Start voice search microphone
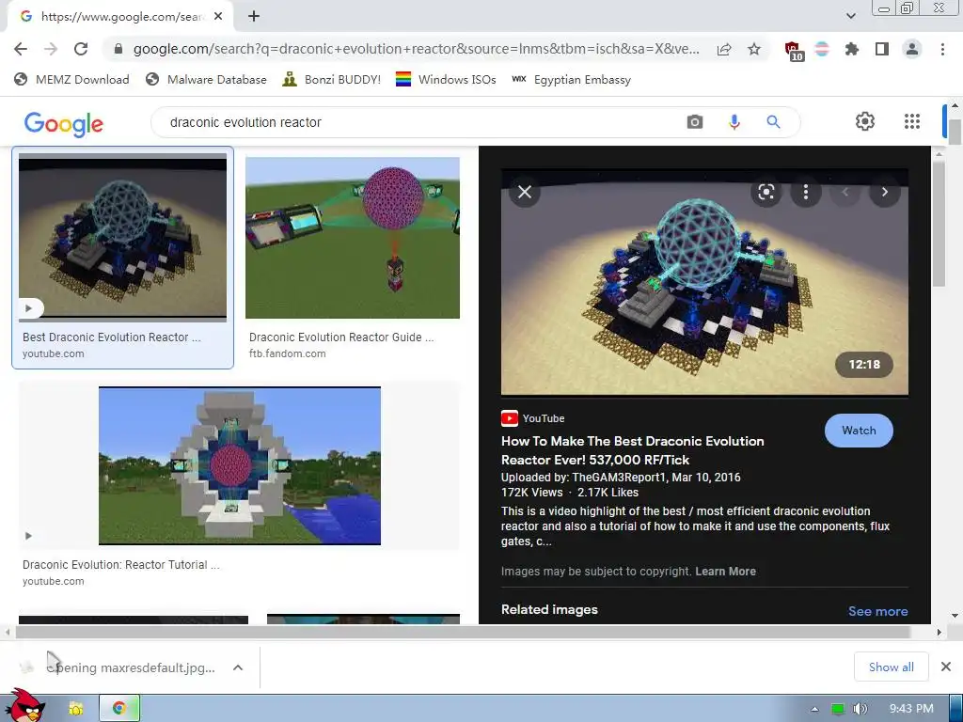Viewport: 963px width, 722px height. pos(734,121)
